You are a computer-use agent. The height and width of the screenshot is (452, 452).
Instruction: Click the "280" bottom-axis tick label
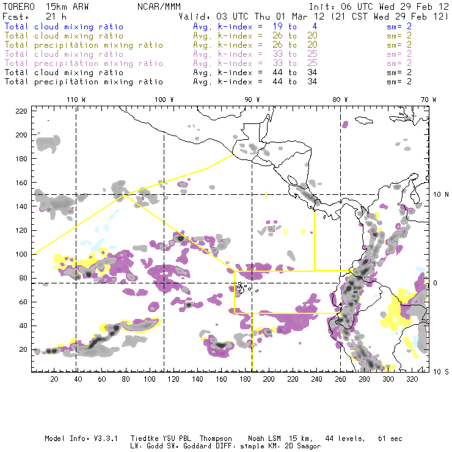pyautogui.click(x=365, y=379)
